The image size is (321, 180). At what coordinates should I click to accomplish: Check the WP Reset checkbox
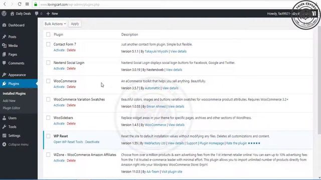click(48, 136)
